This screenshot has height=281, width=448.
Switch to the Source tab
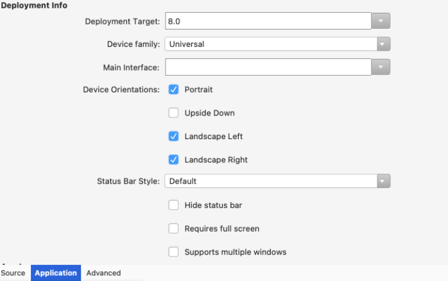click(x=13, y=273)
